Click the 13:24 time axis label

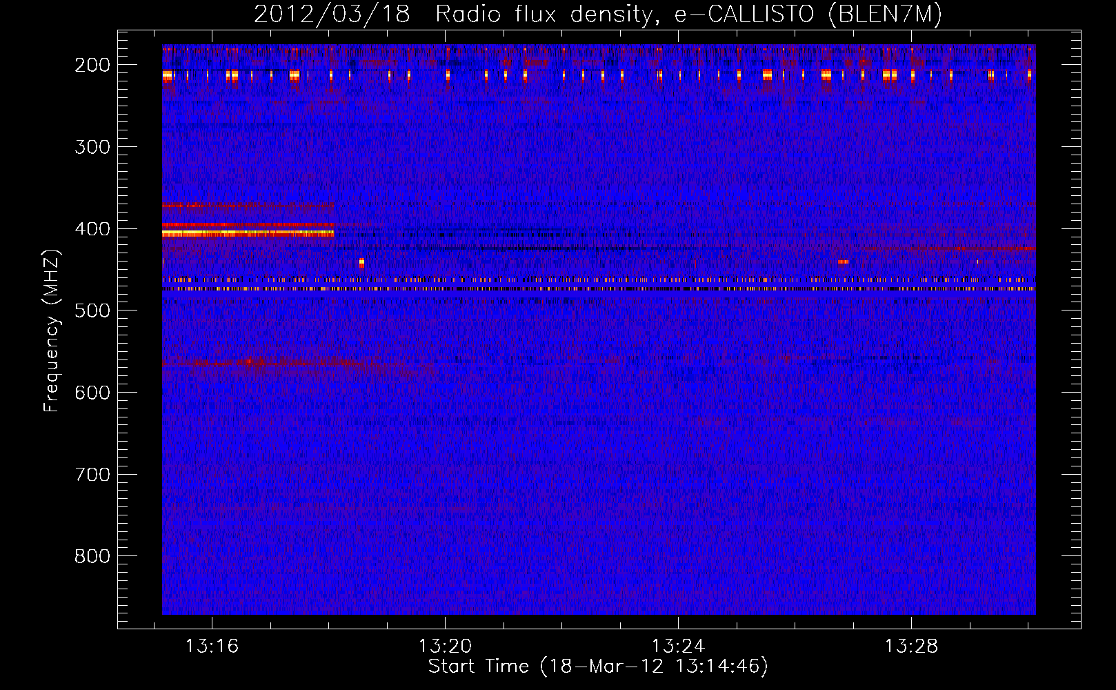tap(678, 647)
